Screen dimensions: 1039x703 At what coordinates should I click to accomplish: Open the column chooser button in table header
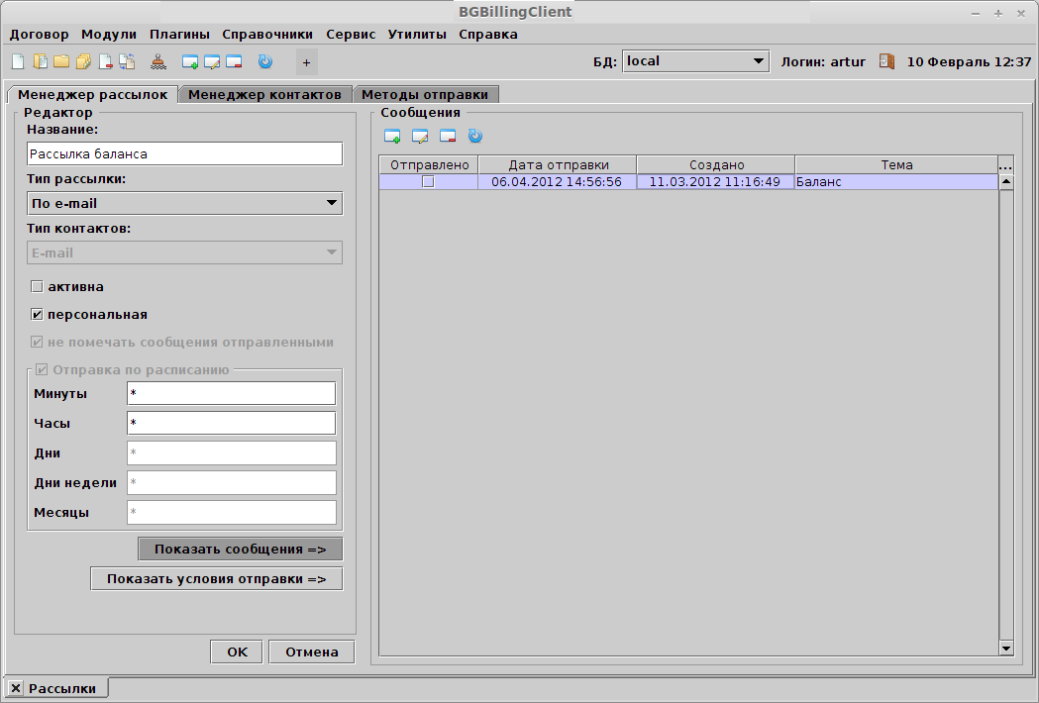[x=1006, y=165]
